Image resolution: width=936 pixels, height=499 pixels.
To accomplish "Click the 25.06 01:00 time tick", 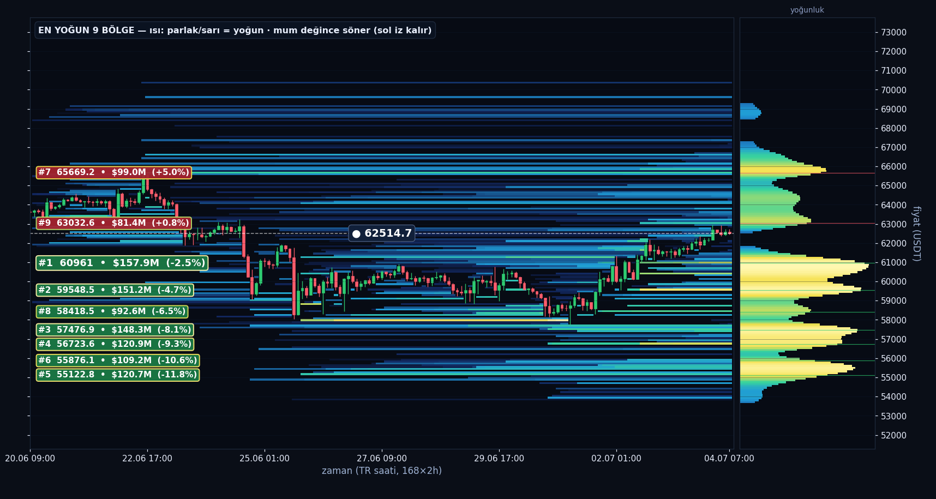I will coord(265,459).
